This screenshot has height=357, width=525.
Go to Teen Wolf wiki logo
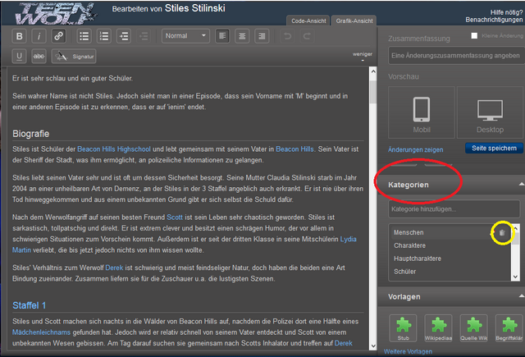click(55, 13)
